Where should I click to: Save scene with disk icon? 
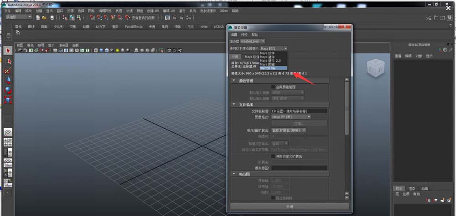[52, 18]
